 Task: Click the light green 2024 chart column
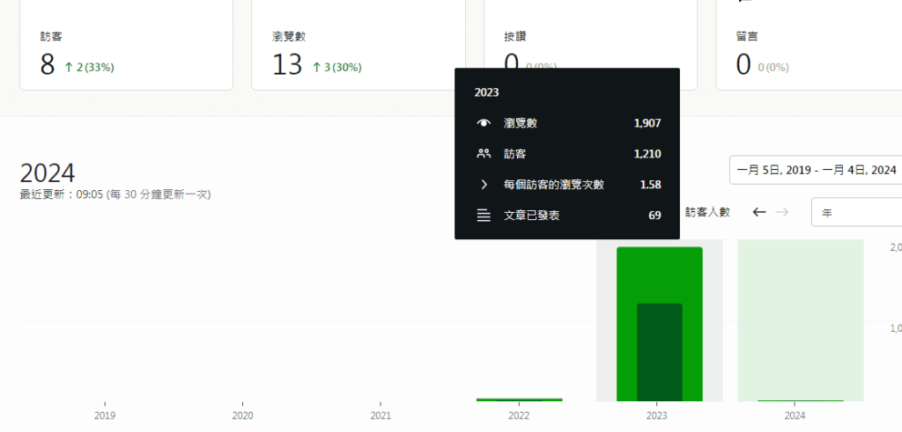800,319
